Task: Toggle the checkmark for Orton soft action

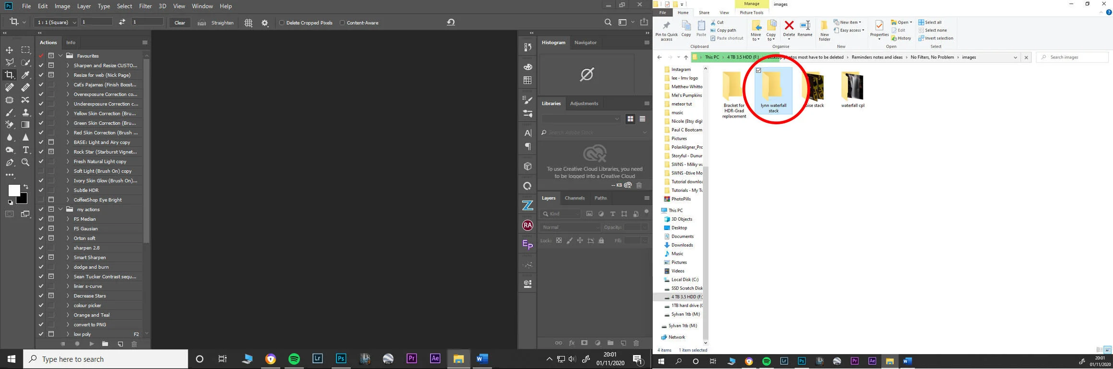Action: tap(41, 238)
